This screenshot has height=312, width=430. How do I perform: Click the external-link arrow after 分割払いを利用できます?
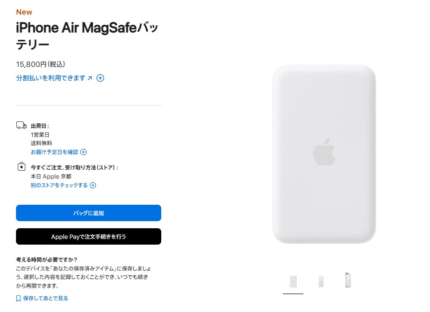(x=90, y=78)
